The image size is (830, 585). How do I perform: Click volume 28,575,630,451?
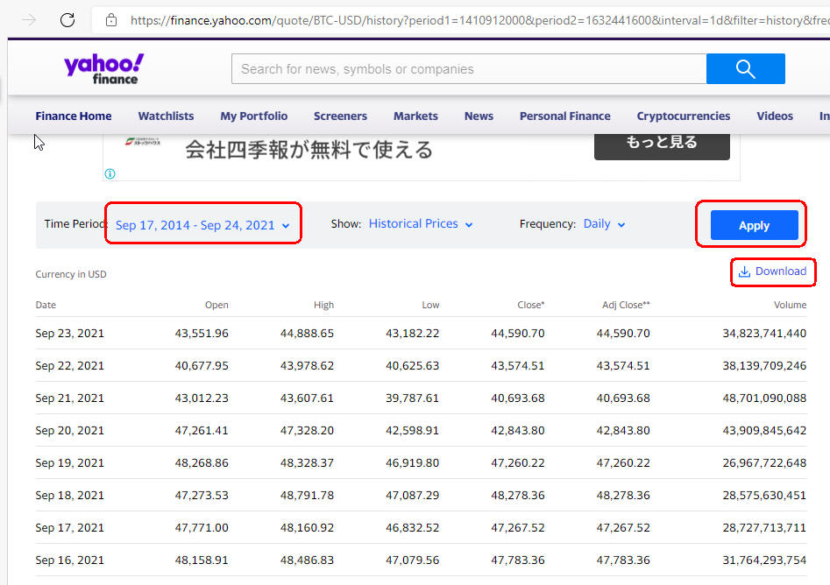click(764, 495)
